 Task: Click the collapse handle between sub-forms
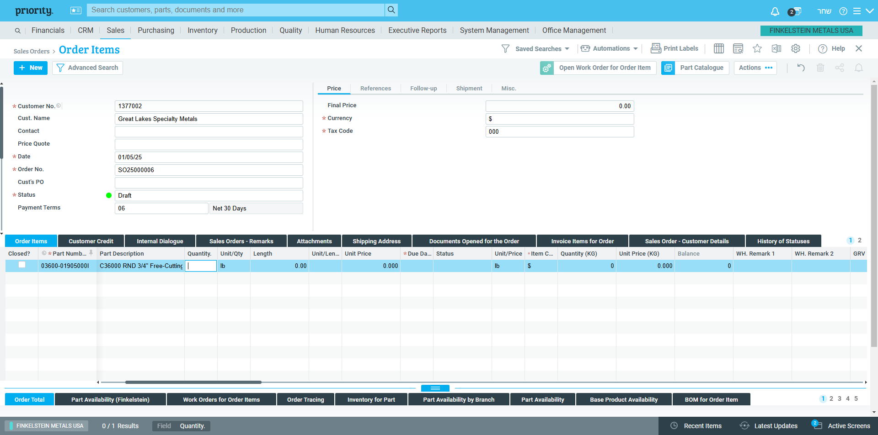click(435, 388)
